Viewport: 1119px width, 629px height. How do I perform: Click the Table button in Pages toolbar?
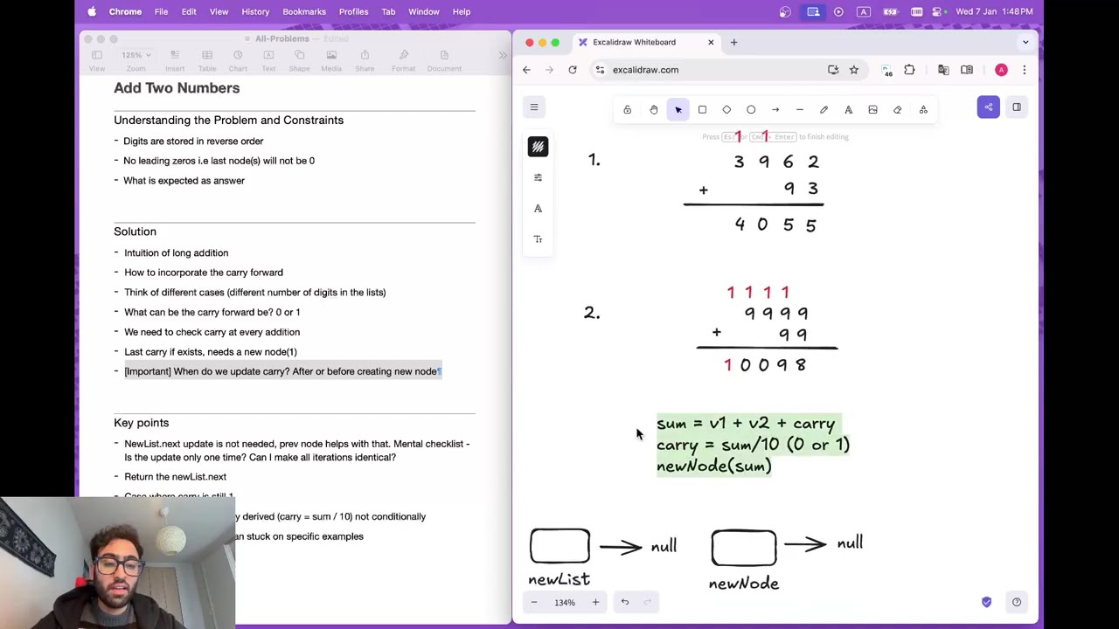[207, 60]
